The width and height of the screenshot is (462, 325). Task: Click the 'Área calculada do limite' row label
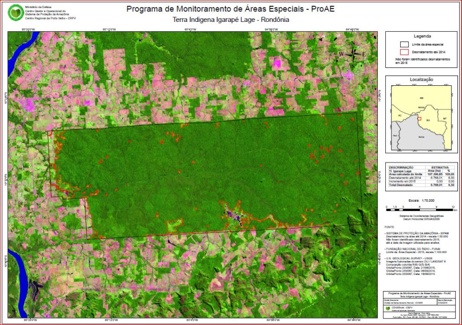406,175
